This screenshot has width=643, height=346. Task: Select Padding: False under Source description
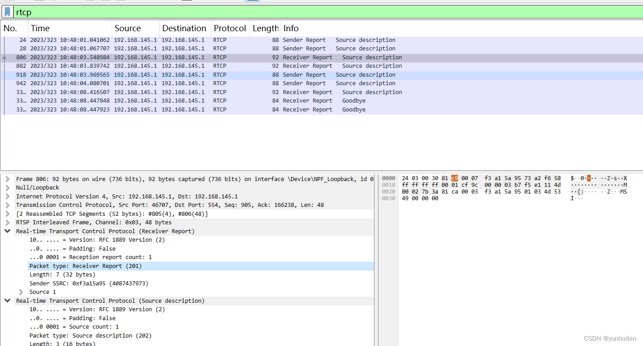tap(72, 318)
